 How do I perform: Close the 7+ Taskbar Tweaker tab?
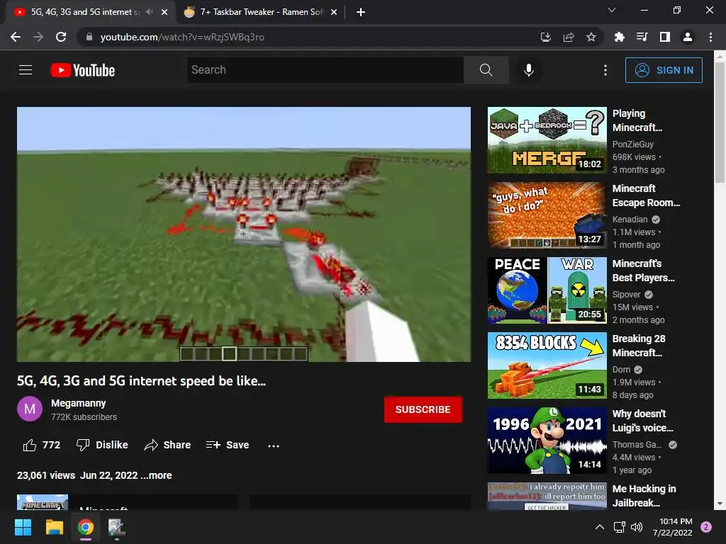point(334,12)
